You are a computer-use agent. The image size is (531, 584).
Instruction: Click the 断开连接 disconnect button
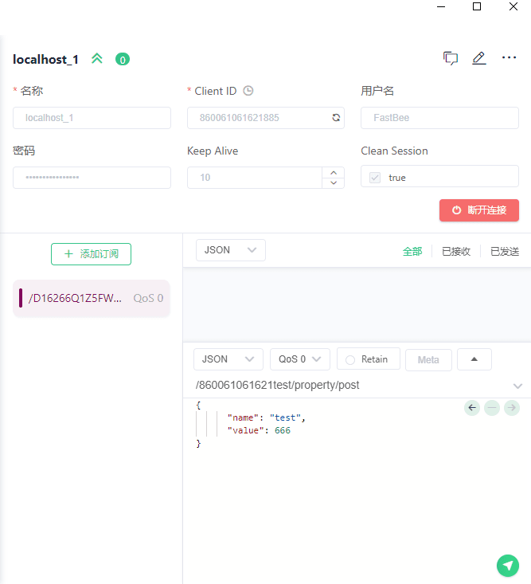479,210
